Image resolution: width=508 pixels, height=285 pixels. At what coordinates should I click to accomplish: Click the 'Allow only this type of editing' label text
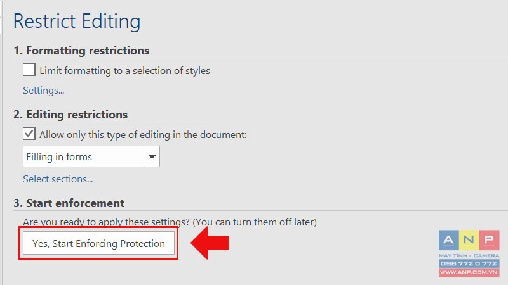[x=143, y=135]
